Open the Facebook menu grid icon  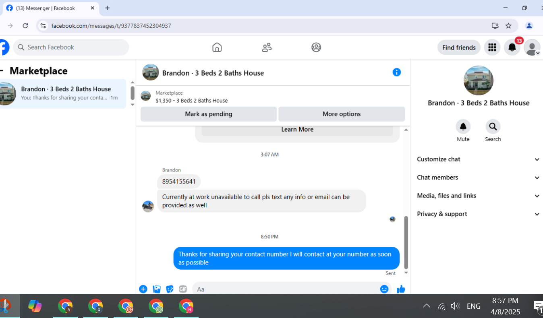[492, 47]
